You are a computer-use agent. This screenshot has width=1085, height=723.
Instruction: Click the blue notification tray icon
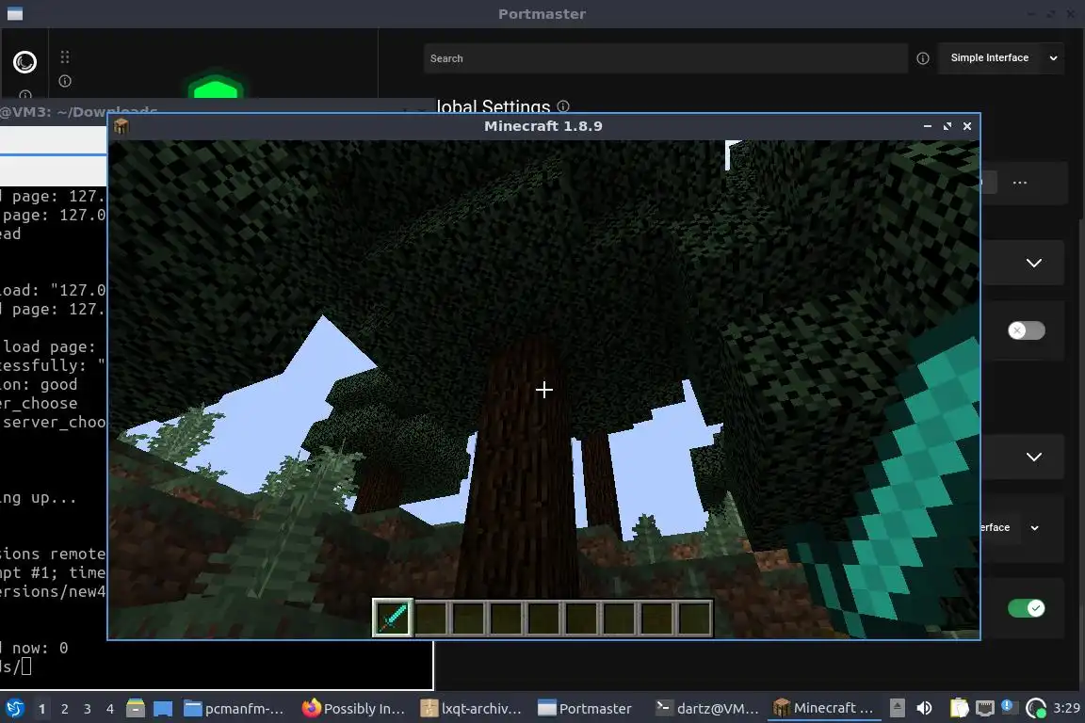(x=1008, y=706)
